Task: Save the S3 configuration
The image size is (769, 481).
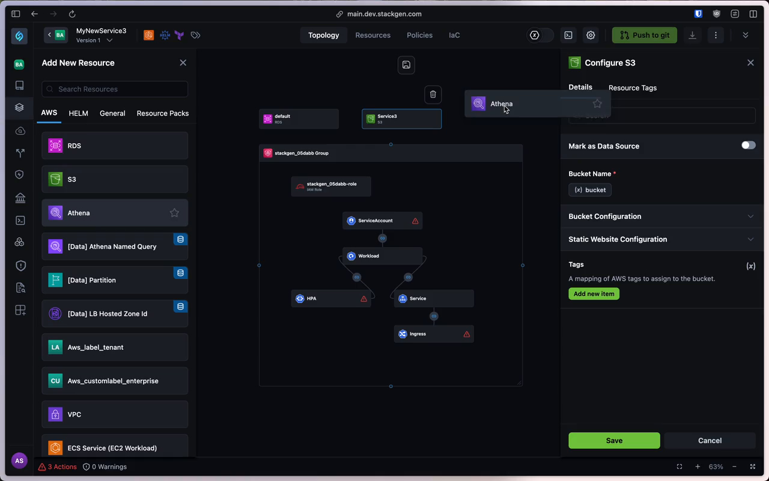Action: (614, 440)
